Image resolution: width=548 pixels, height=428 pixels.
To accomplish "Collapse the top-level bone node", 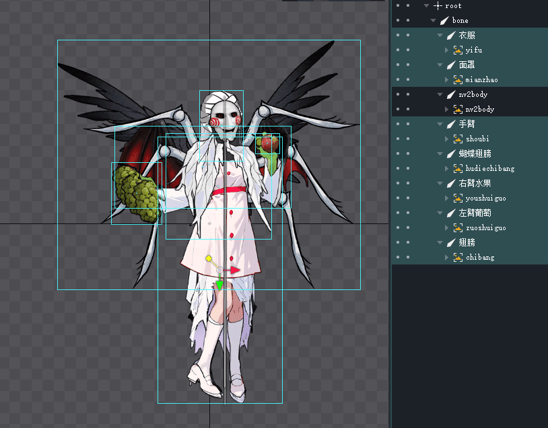I will click(x=434, y=20).
